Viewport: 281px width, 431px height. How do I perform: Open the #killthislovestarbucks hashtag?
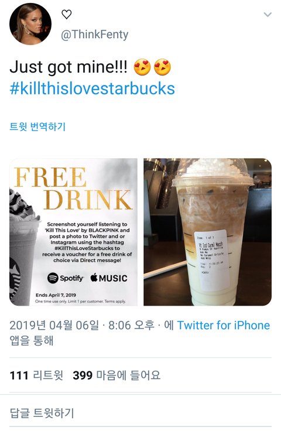pyautogui.click(x=92, y=89)
